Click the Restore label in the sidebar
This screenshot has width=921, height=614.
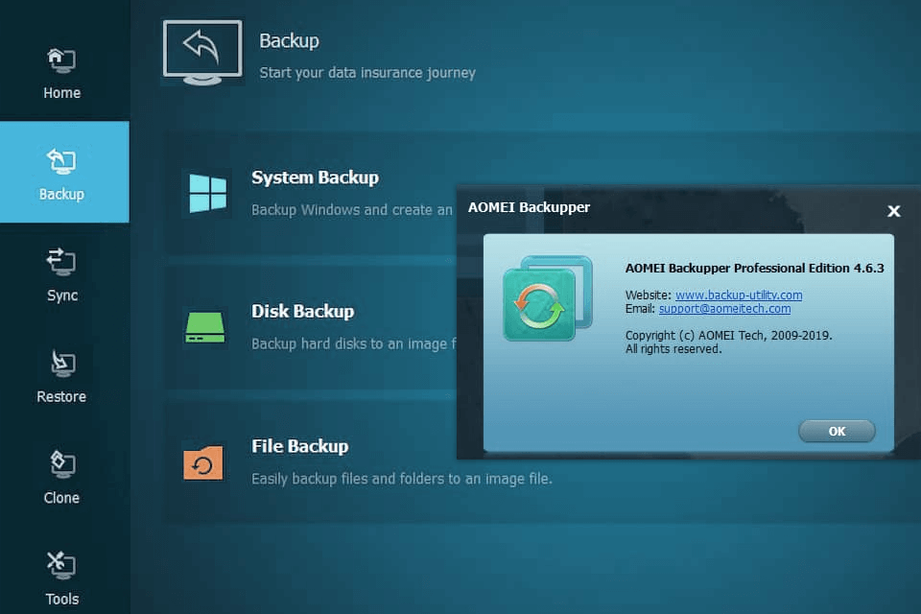point(61,396)
